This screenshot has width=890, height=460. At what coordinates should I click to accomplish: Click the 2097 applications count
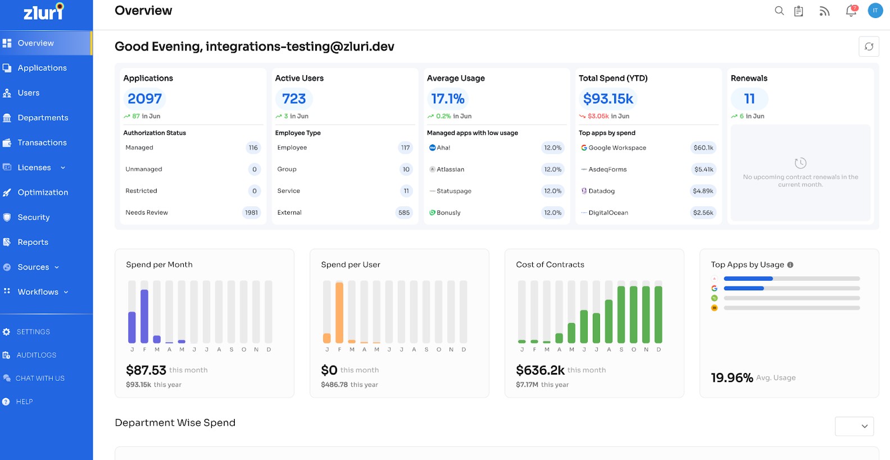(144, 99)
